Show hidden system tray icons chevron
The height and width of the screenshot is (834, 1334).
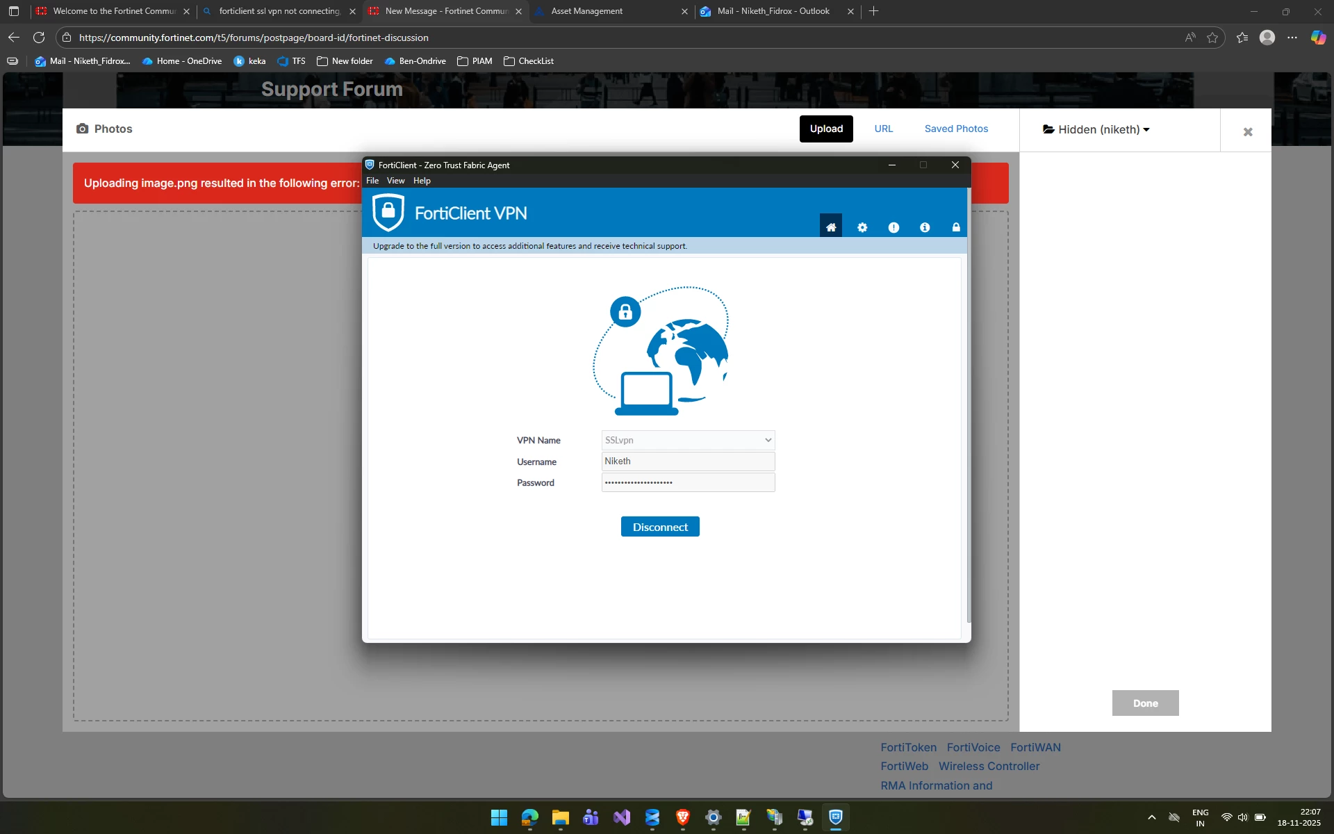[1151, 817]
